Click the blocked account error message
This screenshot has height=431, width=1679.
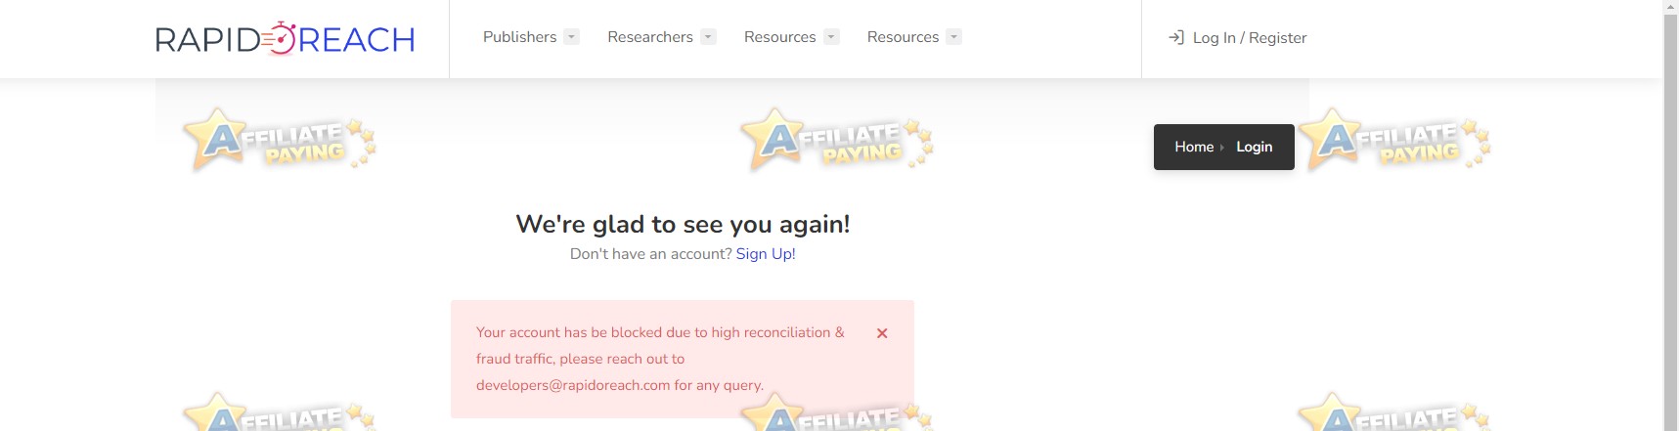pos(660,359)
